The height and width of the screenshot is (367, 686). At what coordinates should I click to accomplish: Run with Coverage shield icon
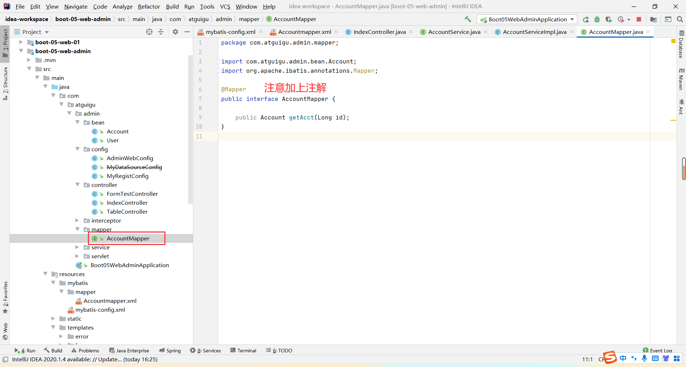pyautogui.click(x=608, y=19)
